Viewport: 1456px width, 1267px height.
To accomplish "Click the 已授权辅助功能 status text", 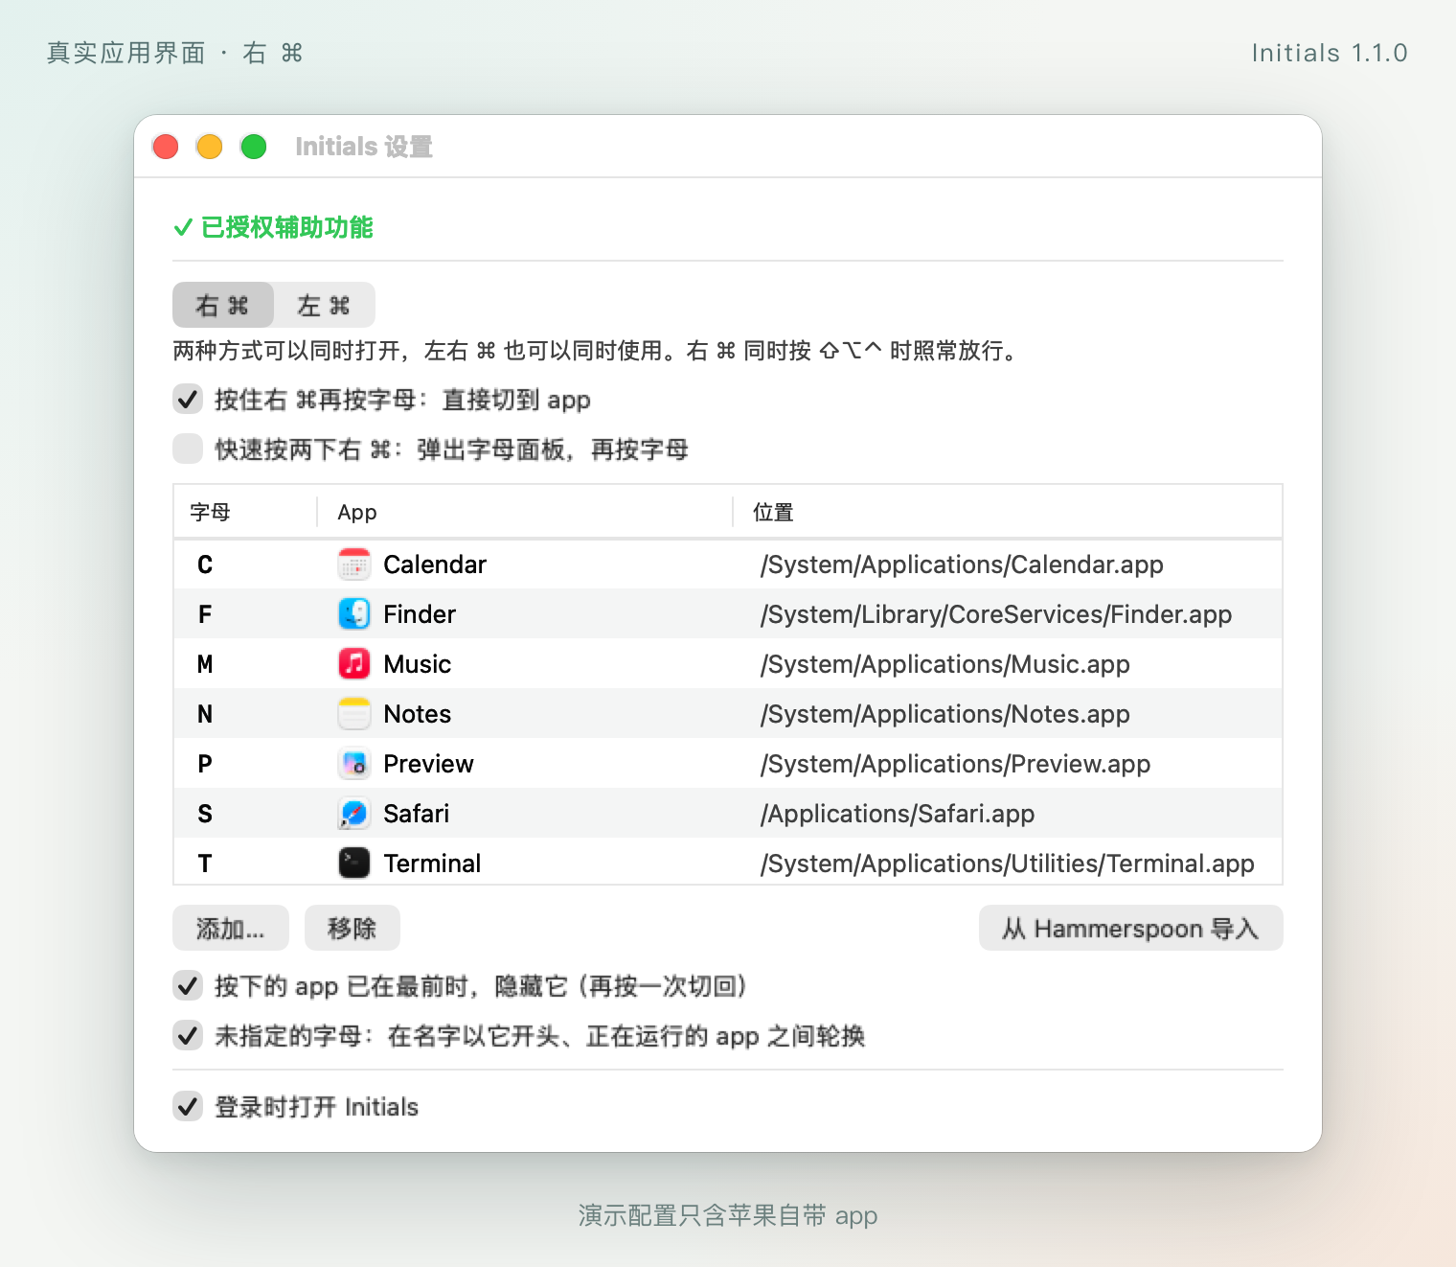I will [287, 227].
